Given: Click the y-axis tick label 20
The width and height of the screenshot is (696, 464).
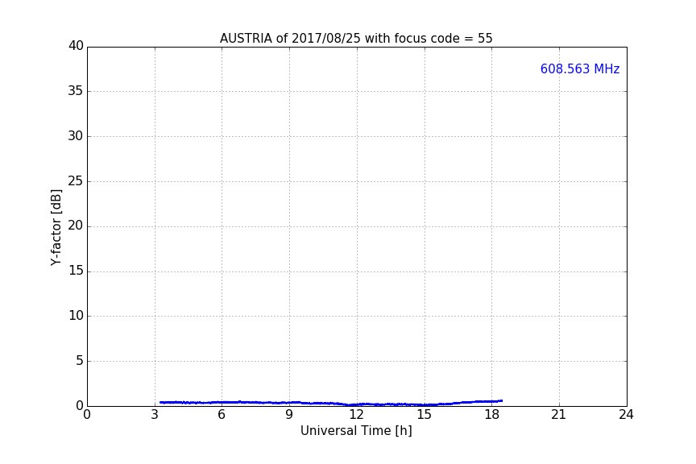Looking at the screenshot, I should tap(76, 226).
